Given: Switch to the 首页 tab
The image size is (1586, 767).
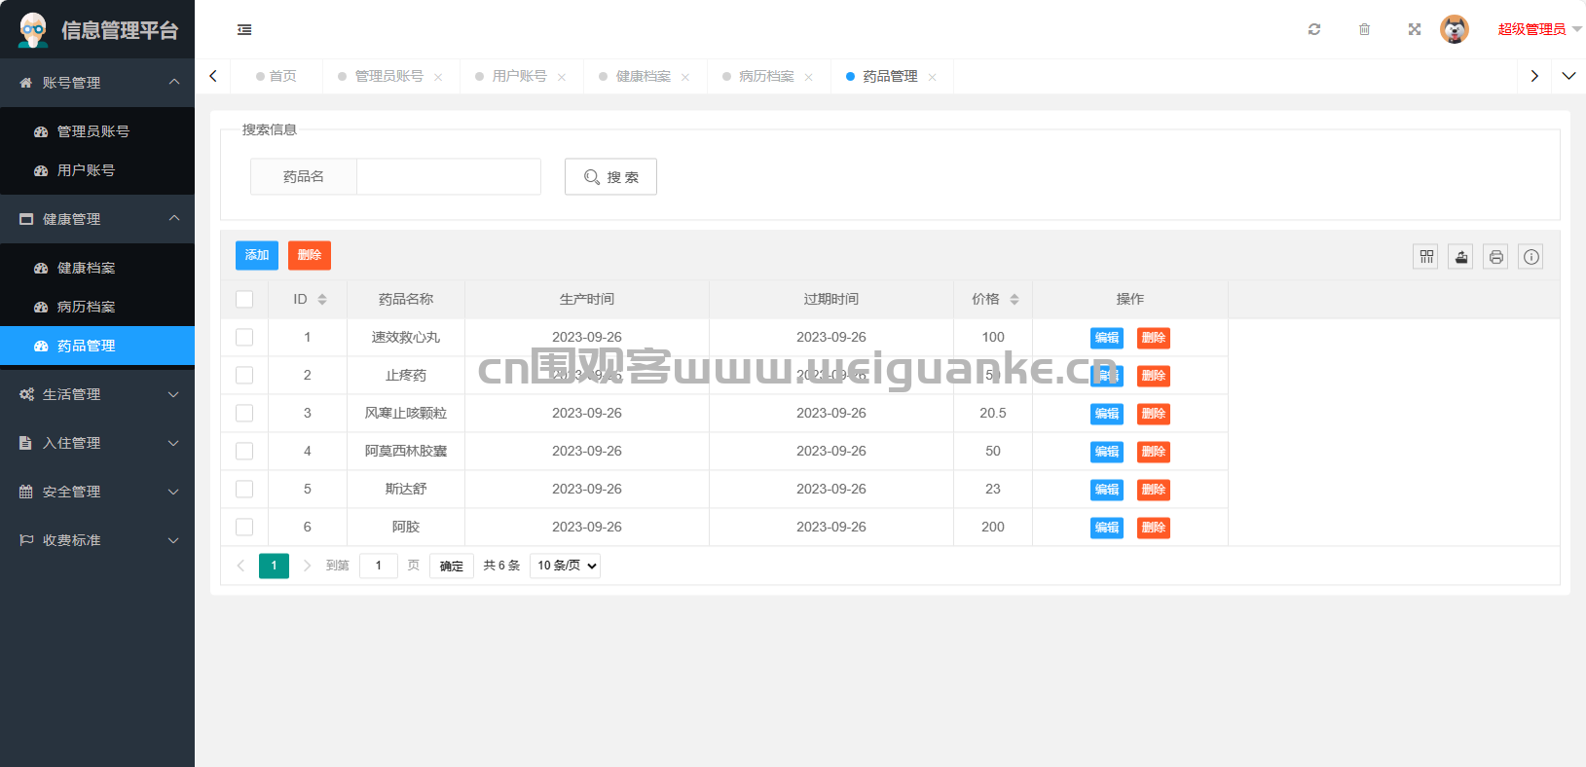Looking at the screenshot, I should coord(277,76).
